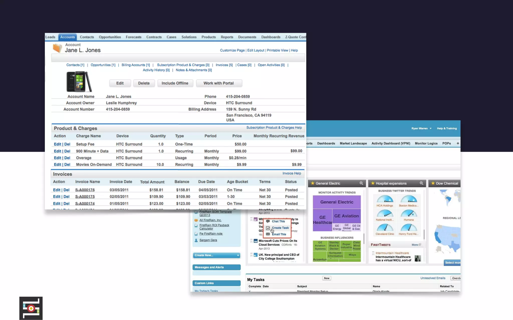Screen dimensions: 513x320
Task: Click the GE Aviation treemap tile
Action: click(346, 216)
